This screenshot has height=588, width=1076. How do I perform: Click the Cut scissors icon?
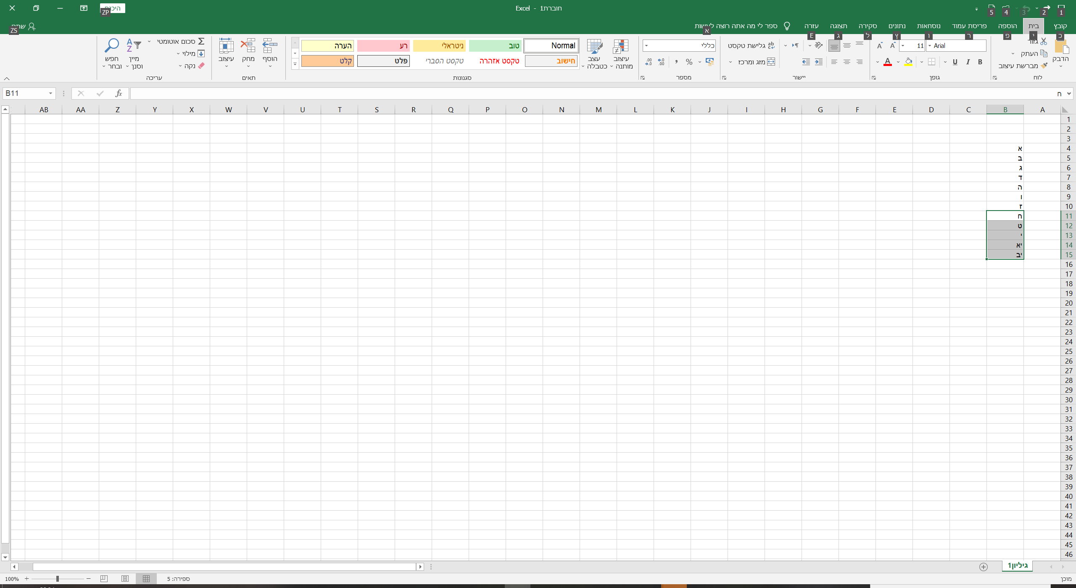tap(1044, 42)
